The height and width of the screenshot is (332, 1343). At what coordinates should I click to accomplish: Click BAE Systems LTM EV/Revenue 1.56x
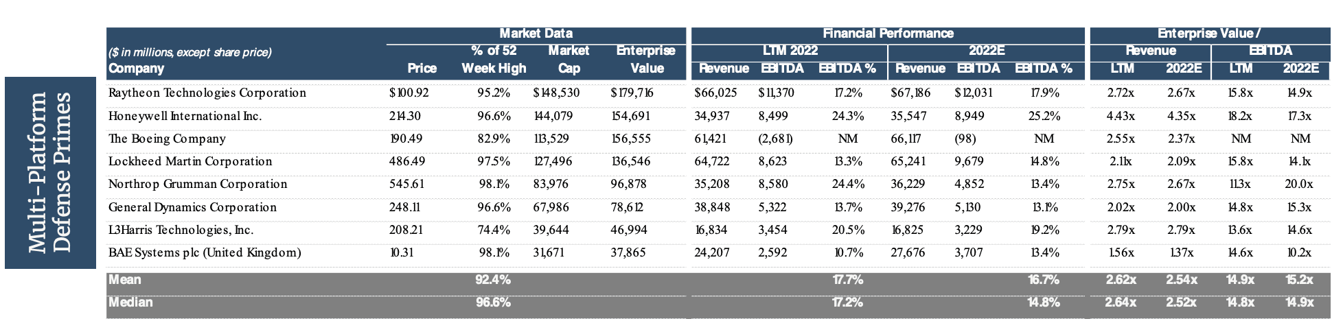[1121, 252]
